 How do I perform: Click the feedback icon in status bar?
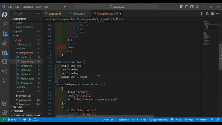[212, 119]
